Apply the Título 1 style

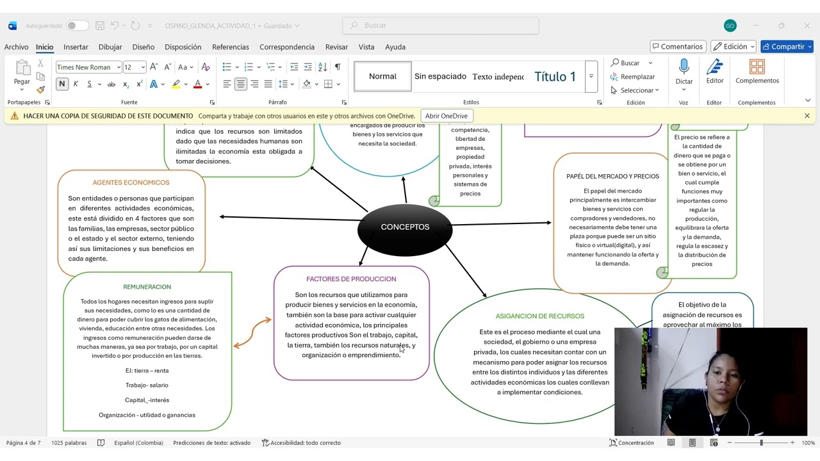point(555,76)
